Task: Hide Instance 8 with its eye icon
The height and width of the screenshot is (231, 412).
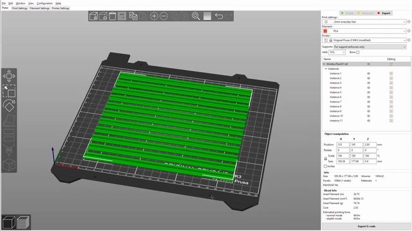Action: point(368,107)
